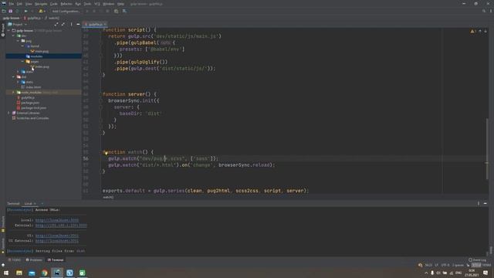Collapse the pages folder
This screenshot has width=494, height=278.
coord(22,62)
